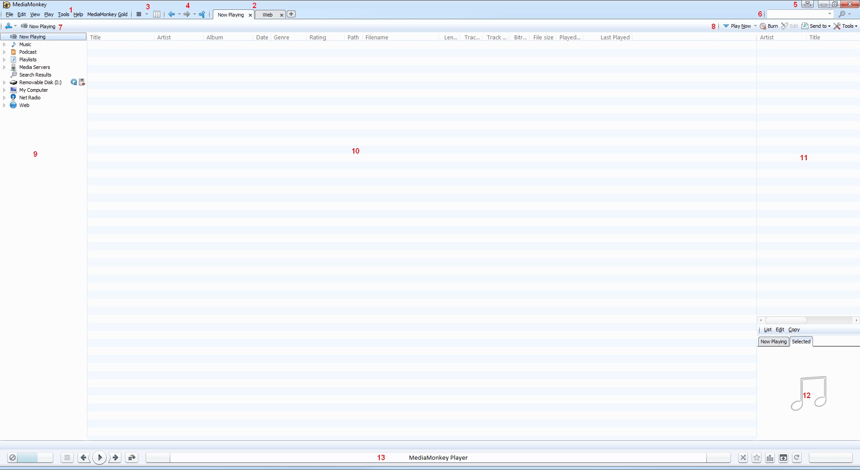Viewport: 860px width, 470px height.
Task: Toggle the column browser view button
Action: pyautogui.click(x=157, y=14)
